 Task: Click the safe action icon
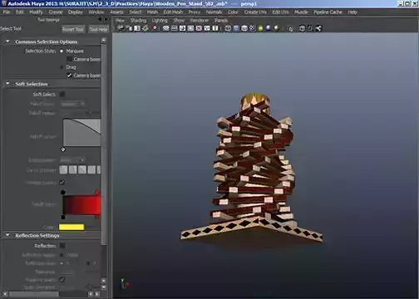tap(207, 28)
